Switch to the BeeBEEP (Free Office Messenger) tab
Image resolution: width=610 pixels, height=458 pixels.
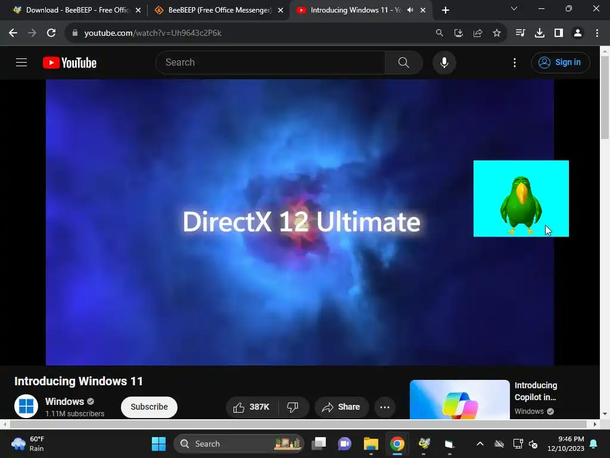pos(220,10)
